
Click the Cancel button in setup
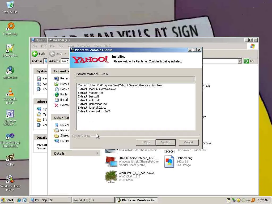click(x=189, y=142)
